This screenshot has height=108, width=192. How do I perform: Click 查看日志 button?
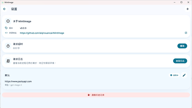[x=180, y=61]
